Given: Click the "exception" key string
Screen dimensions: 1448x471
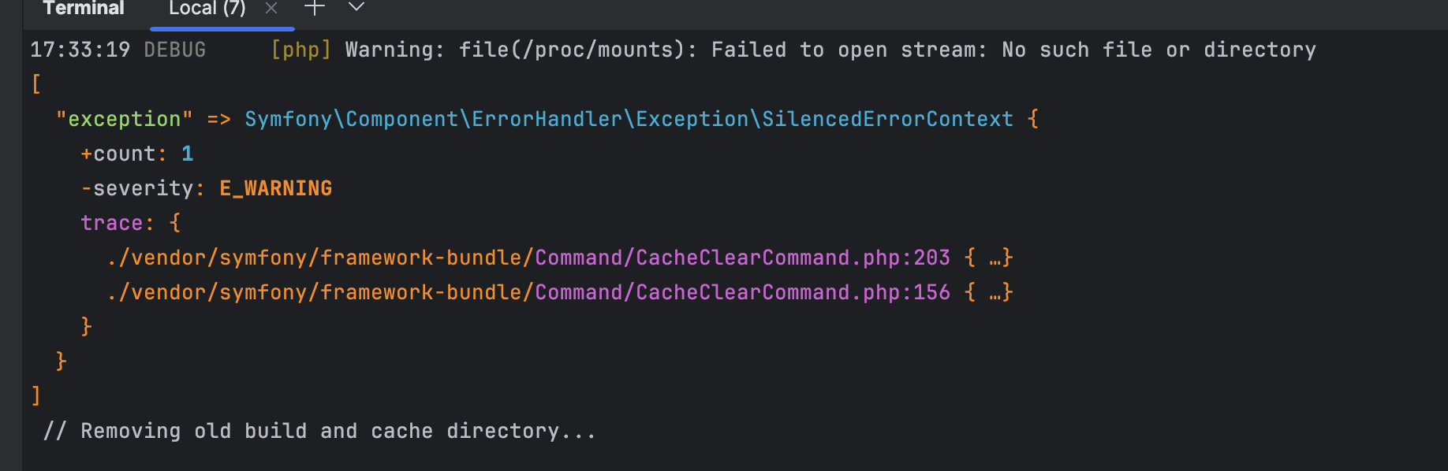Looking at the screenshot, I should click(124, 119).
